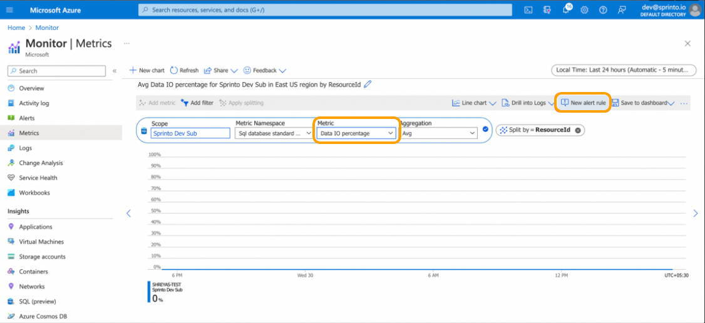The image size is (705, 323).
Task: Open the Local Time range picker
Action: [x=624, y=70]
